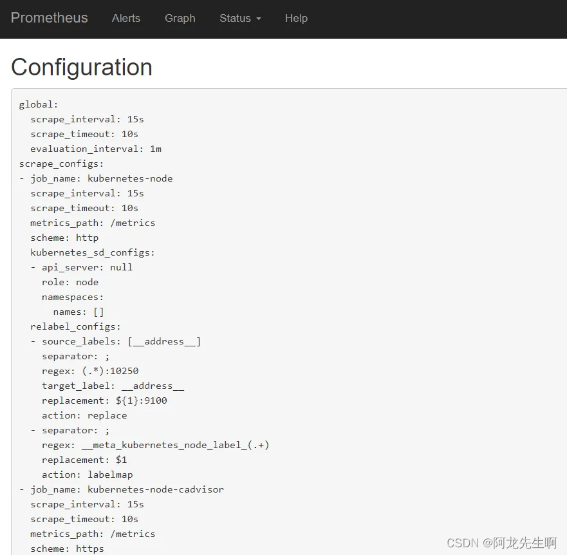
Task: Click the Prometheus brand in navbar
Action: pos(49,18)
